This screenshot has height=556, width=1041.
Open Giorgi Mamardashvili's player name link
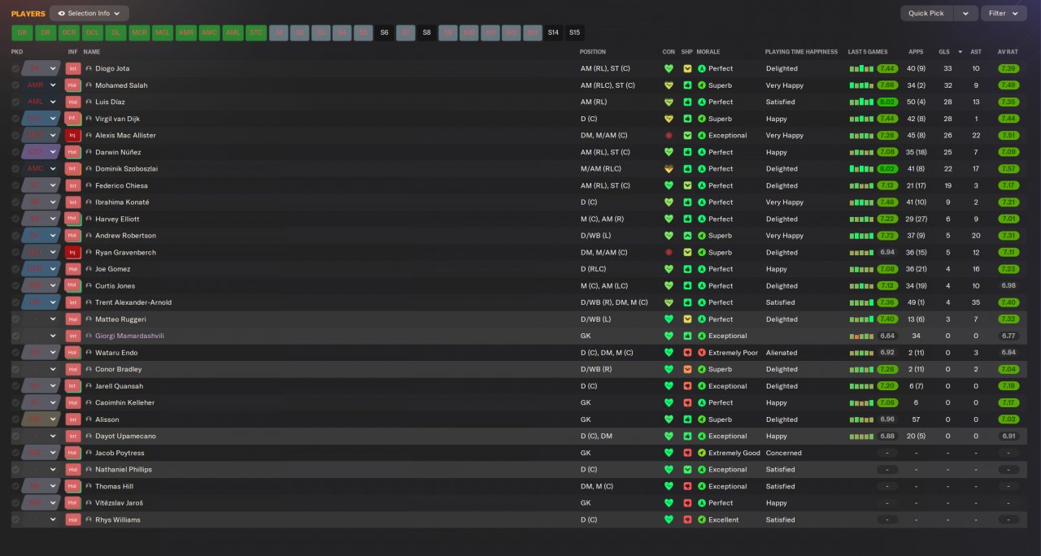click(x=129, y=336)
